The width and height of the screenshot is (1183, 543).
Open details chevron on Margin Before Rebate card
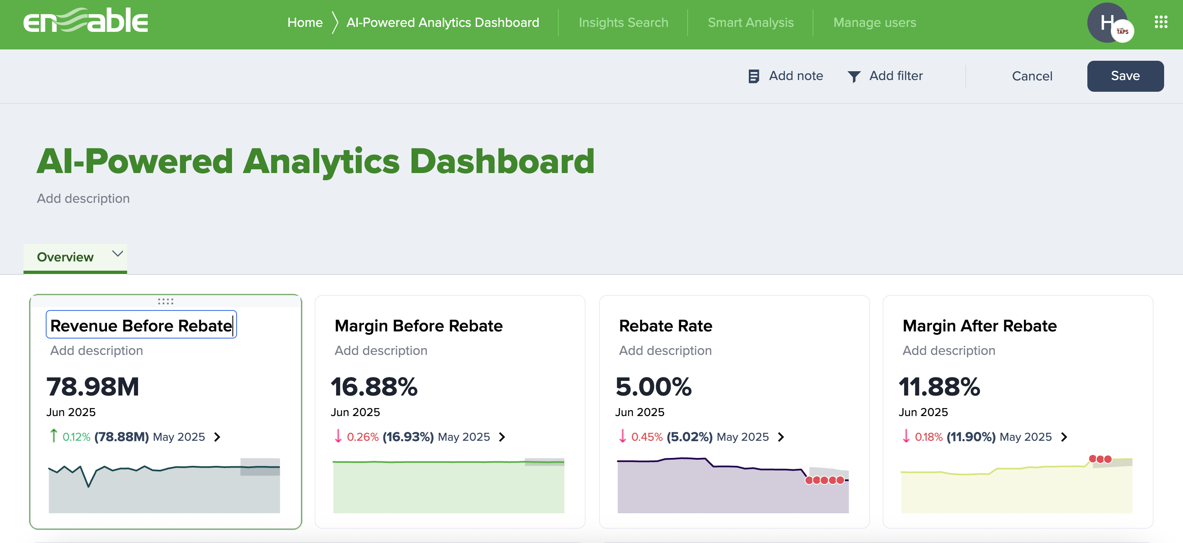pyautogui.click(x=502, y=437)
